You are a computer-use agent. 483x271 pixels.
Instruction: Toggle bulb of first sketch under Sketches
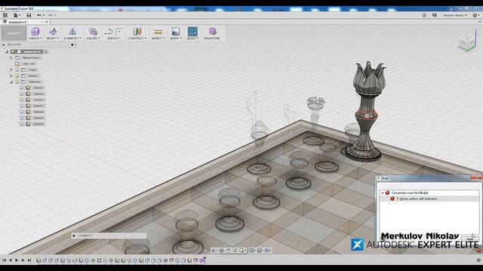tap(22, 88)
